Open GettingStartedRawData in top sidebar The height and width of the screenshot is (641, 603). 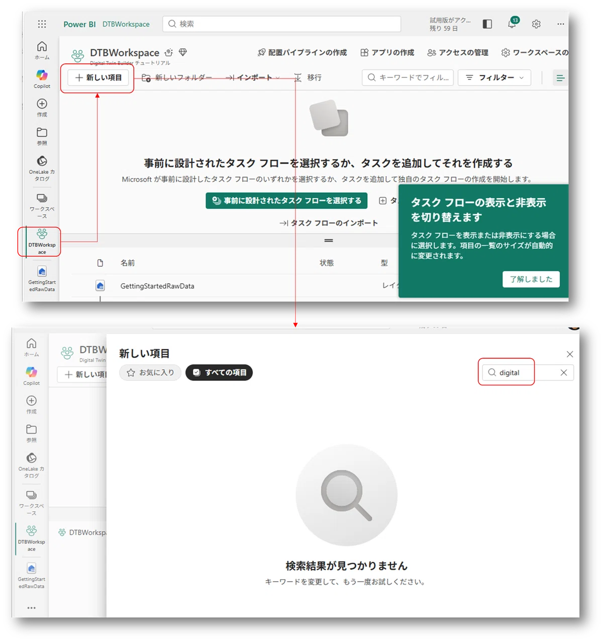click(42, 279)
